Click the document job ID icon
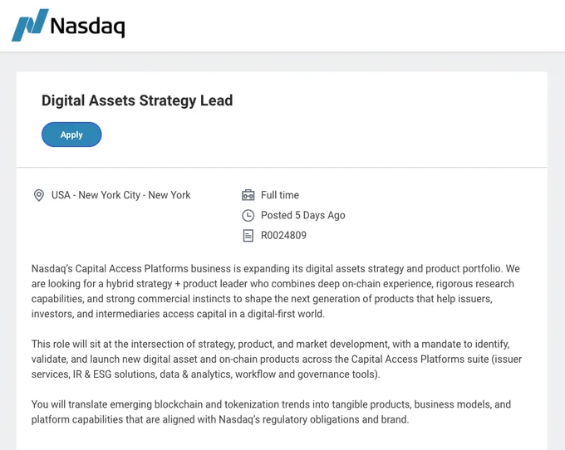565x450 pixels. (x=248, y=236)
